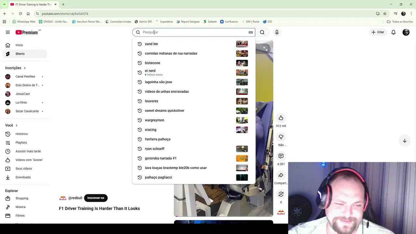Bookmark this page with star icon
Screen dimensions: 416x234
[385, 14]
